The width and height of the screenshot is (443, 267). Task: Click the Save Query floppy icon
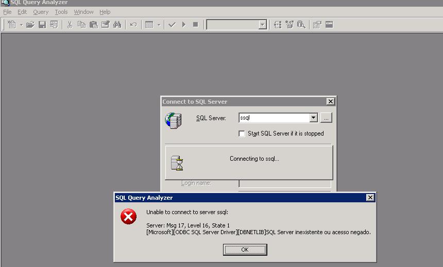(x=42, y=25)
